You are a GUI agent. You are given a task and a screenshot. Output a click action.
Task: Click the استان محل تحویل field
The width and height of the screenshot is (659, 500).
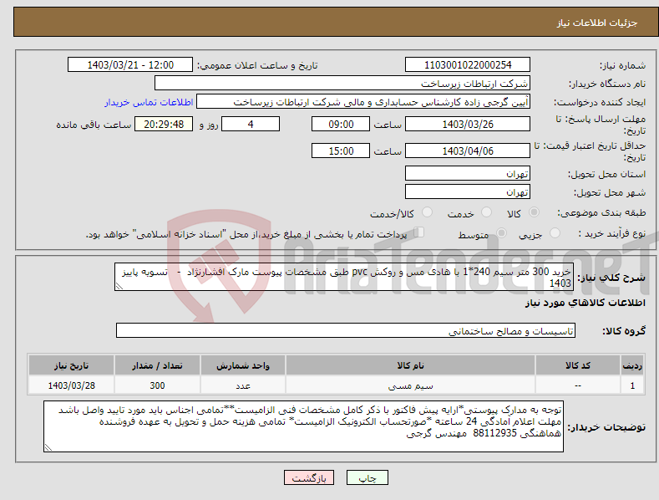(468, 173)
